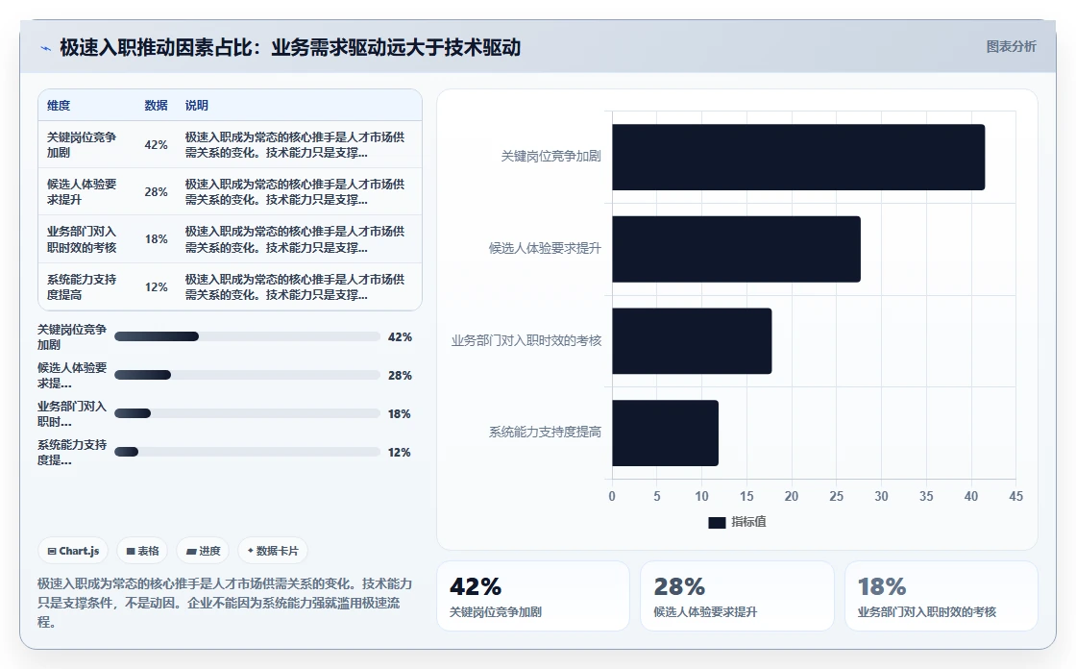Click table cell 关键岗位竞争加剧
The width and height of the screenshot is (1076, 669).
tap(82, 145)
